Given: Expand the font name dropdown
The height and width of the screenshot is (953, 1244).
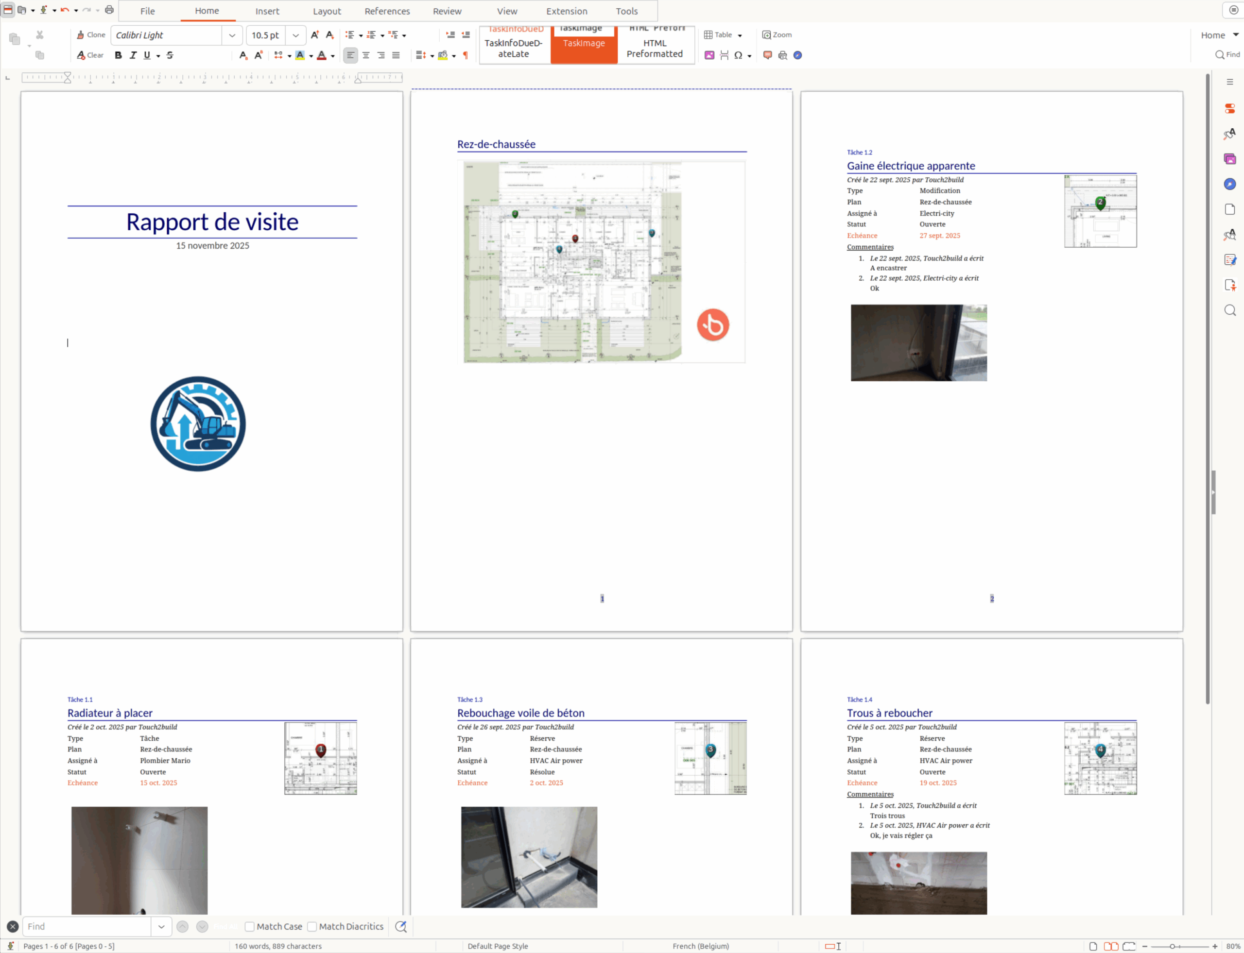Looking at the screenshot, I should (231, 35).
